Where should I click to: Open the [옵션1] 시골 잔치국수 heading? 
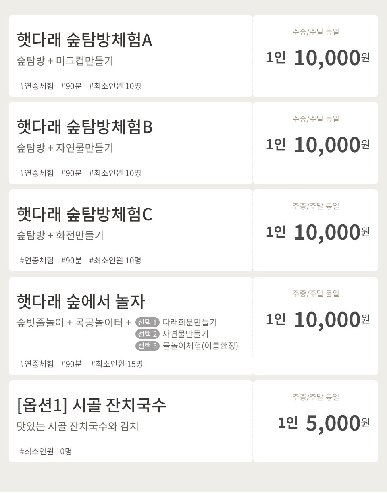[92, 405]
